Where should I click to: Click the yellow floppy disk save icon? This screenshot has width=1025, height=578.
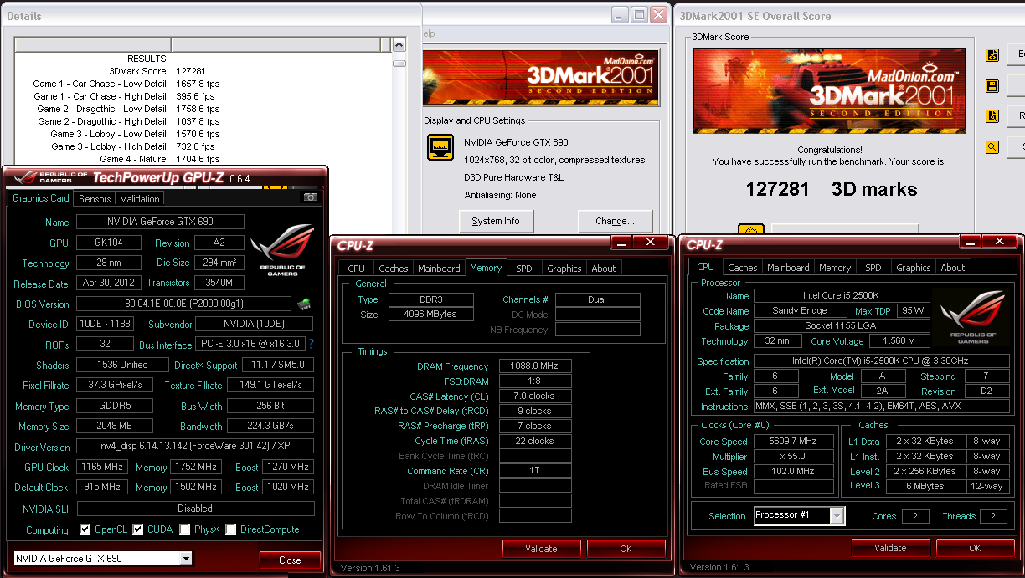point(992,86)
